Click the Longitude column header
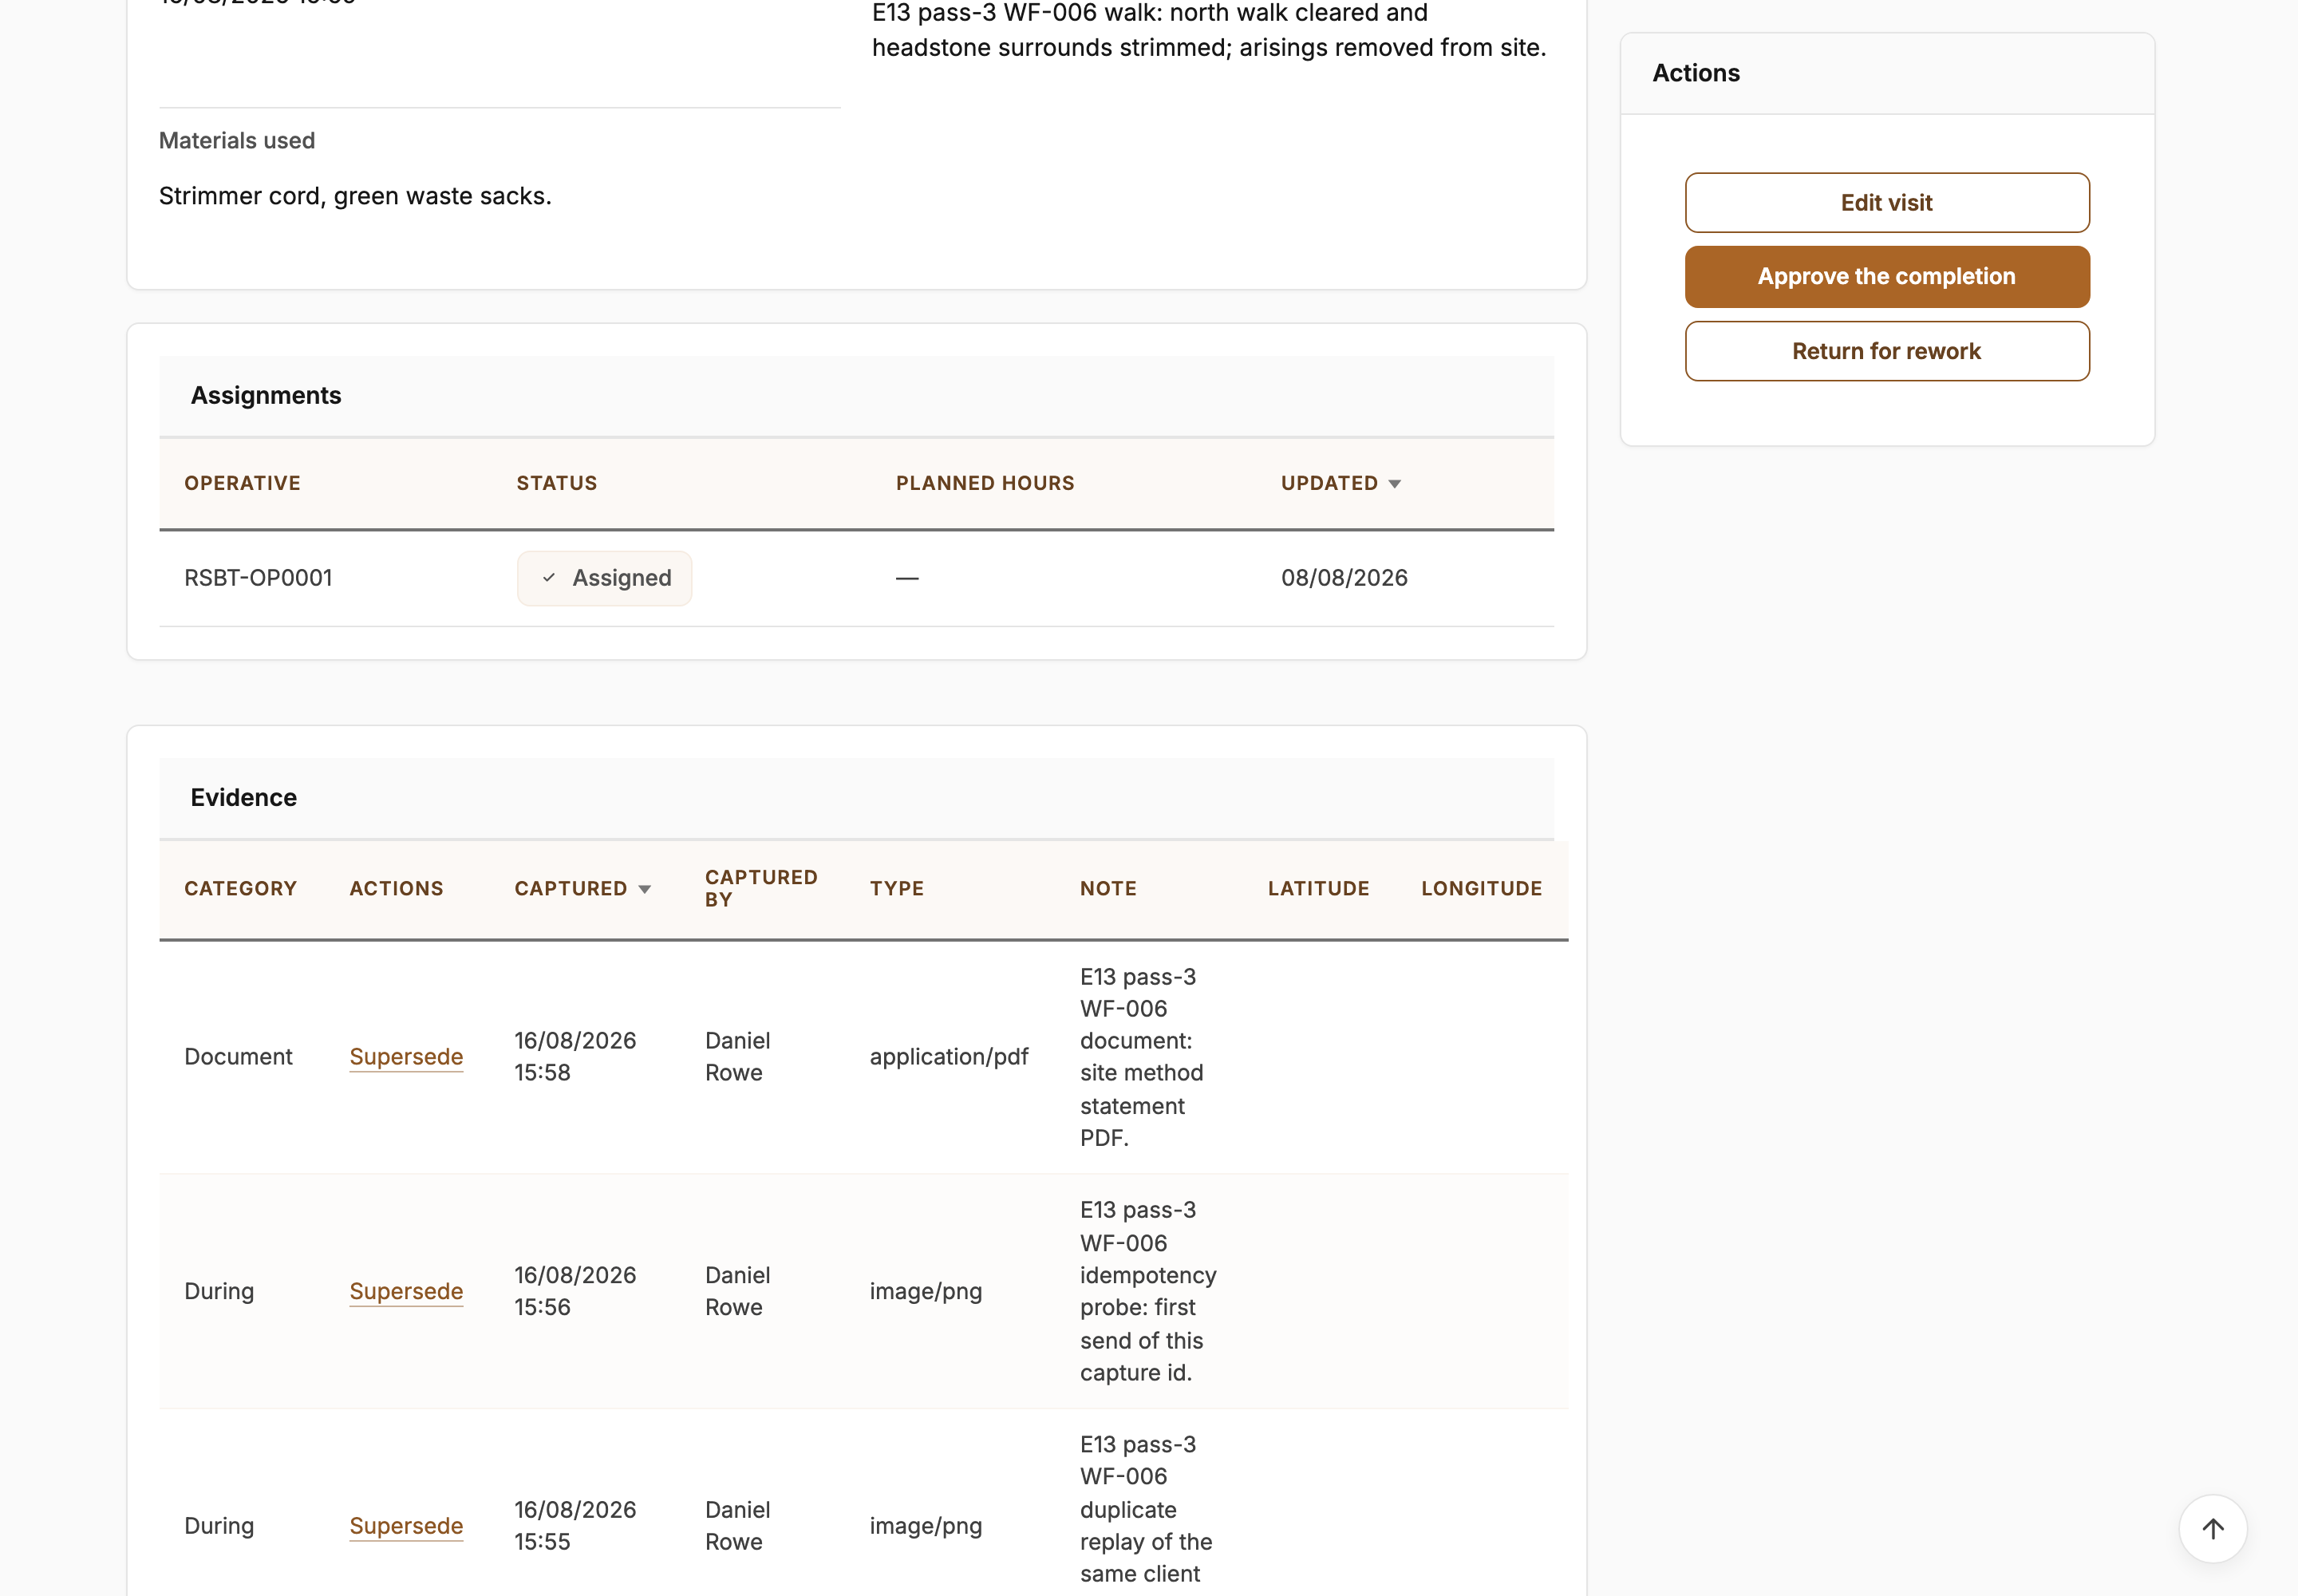This screenshot has height=1596, width=2298. [x=1480, y=889]
